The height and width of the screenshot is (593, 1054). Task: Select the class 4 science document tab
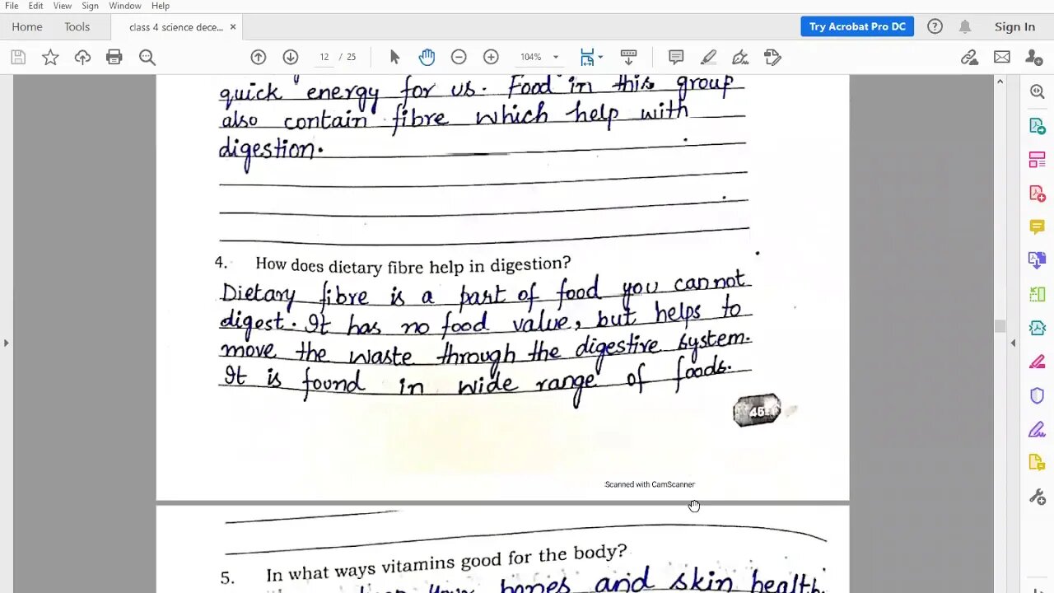tap(175, 27)
